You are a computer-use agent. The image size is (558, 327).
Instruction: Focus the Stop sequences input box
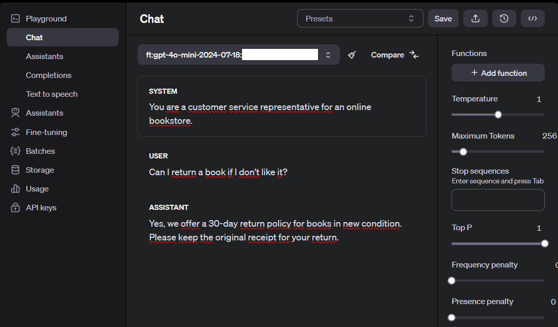(x=498, y=200)
